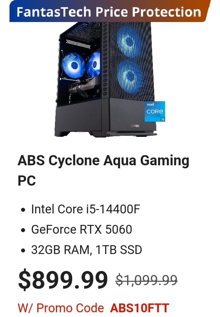Click the right CPU cooler fan inside the case
This screenshot has width=220, height=317.
94,64
